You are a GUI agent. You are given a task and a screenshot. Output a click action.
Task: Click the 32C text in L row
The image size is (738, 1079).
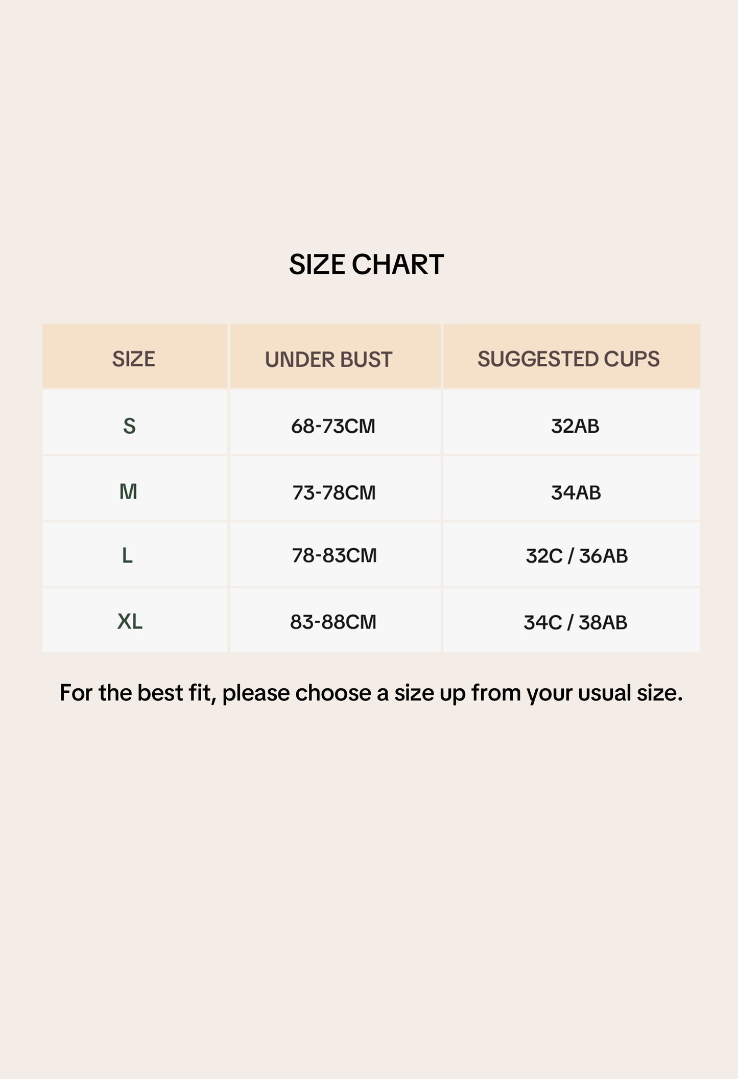[544, 556]
